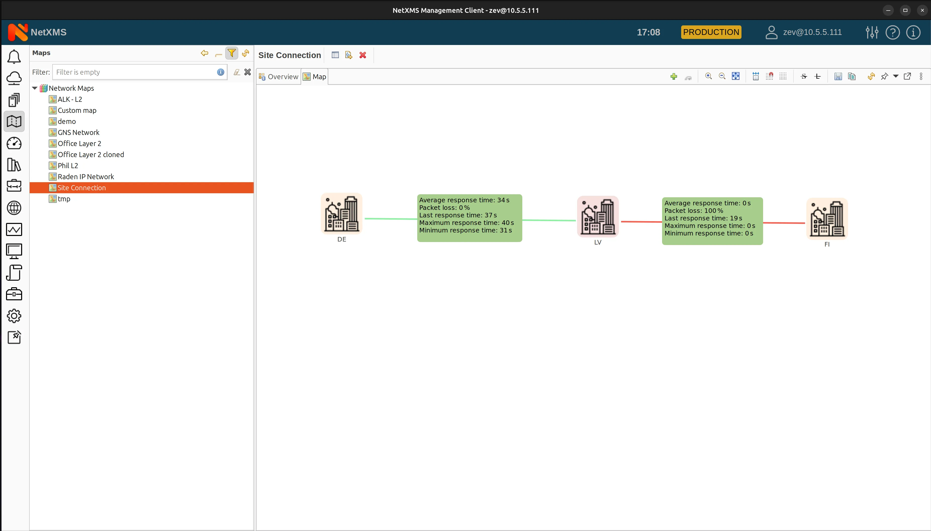Pin the Site Connection view

point(884,76)
